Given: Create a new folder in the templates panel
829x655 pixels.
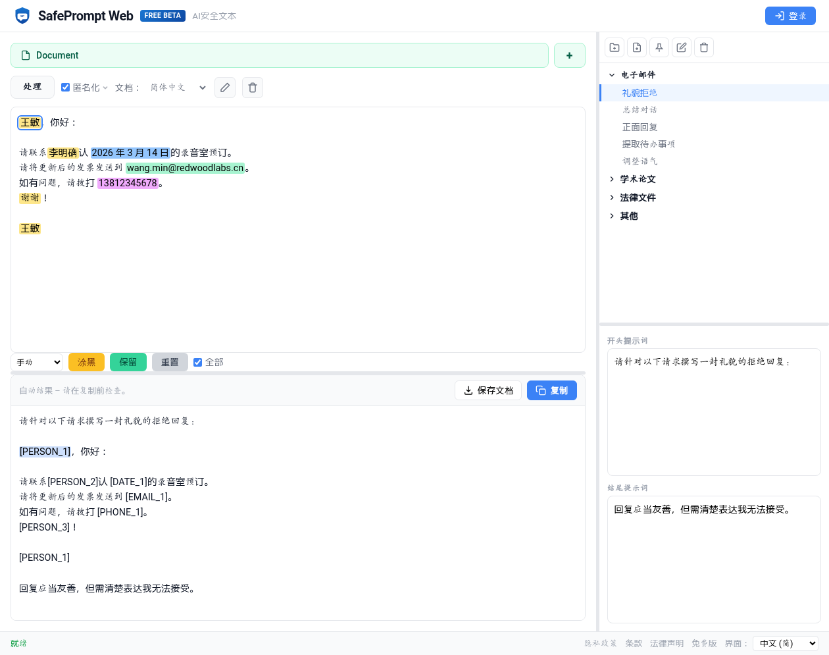Looking at the screenshot, I should tap(614, 47).
